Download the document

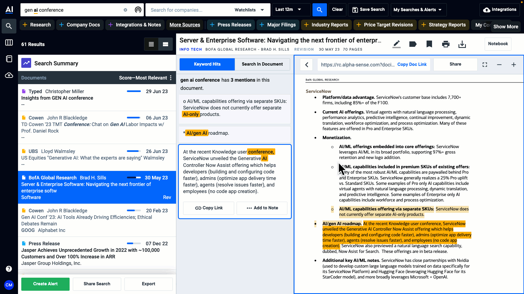pos(462,44)
